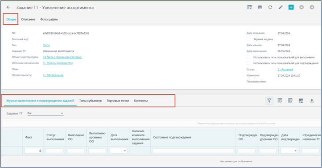
Task: Click the refresh icon in top toolbar
Action: 270,8
